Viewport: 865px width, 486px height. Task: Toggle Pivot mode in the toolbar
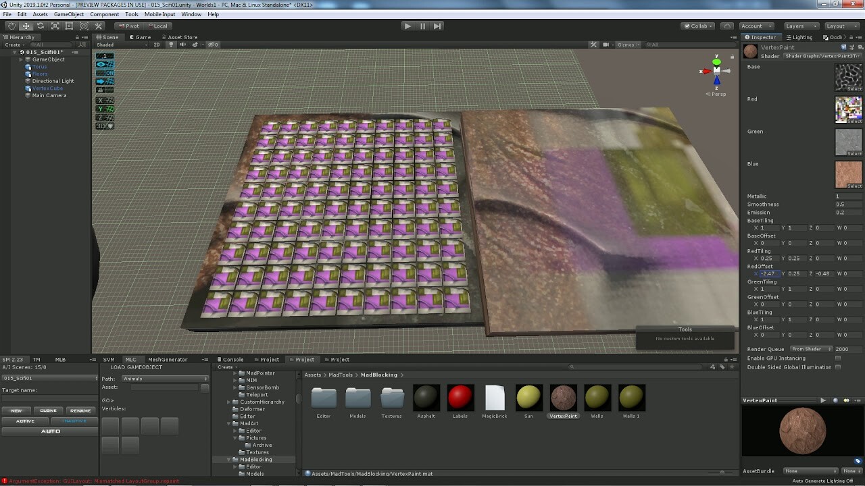128,25
